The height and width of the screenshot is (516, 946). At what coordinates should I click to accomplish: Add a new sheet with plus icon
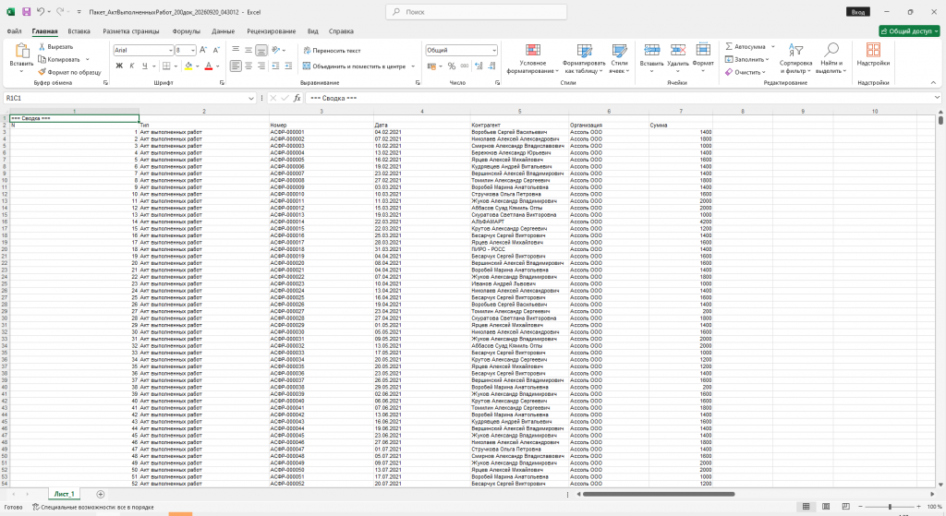click(101, 494)
